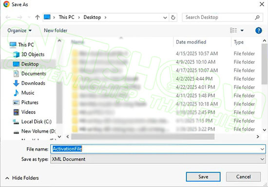This screenshot has height=187, width=268.
Task: Click the Downloads blue arrow icon
Action: (16, 83)
